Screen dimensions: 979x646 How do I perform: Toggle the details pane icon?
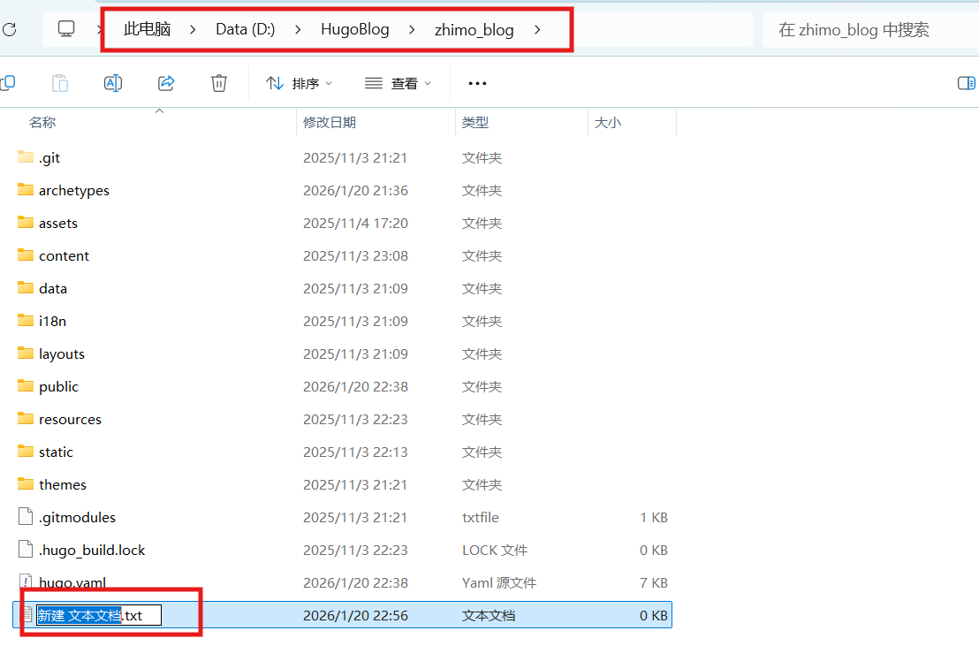(x=967, y=83)
